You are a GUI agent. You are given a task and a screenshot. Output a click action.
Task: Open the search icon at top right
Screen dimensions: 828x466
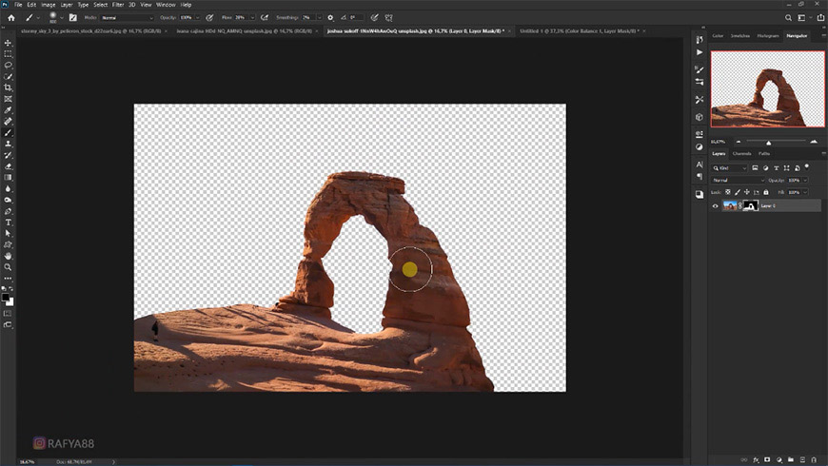click(788, 17)
